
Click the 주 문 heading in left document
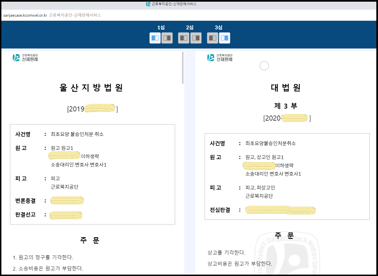[x=90, y=240]
